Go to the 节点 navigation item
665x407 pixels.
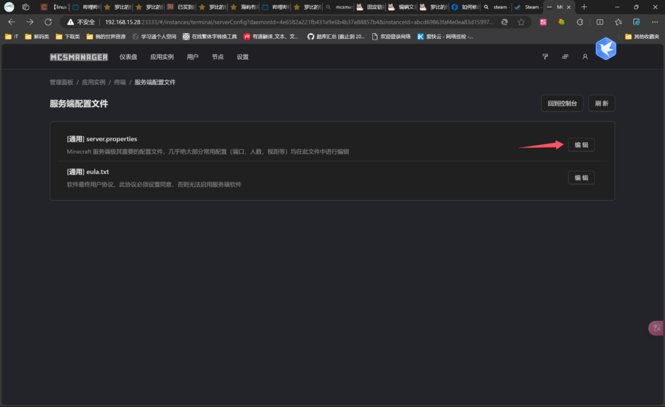pos(218,57)
